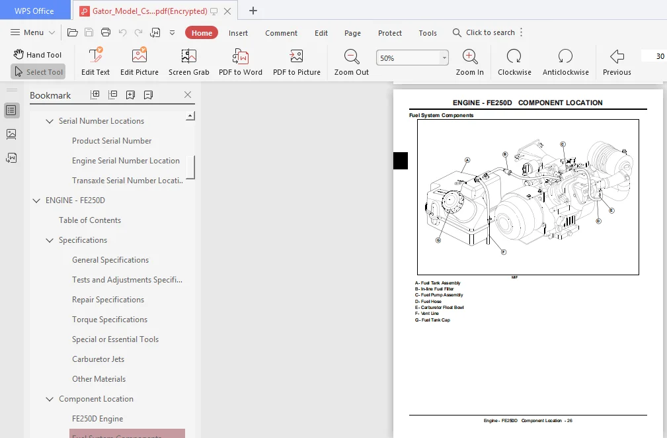This screenshot has width=667, height=438.
Task: Collapse the Component Location bookmark
Action: [50, 399]
